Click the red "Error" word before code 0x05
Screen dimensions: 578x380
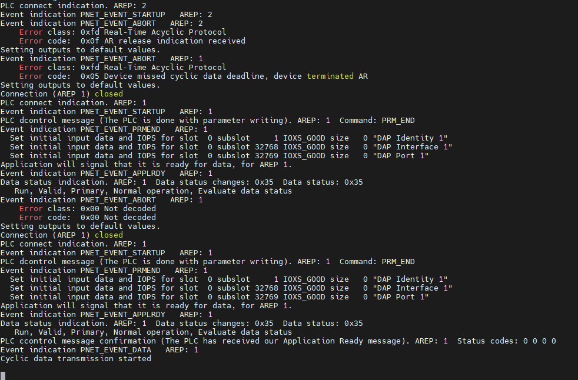pos(31,76)
